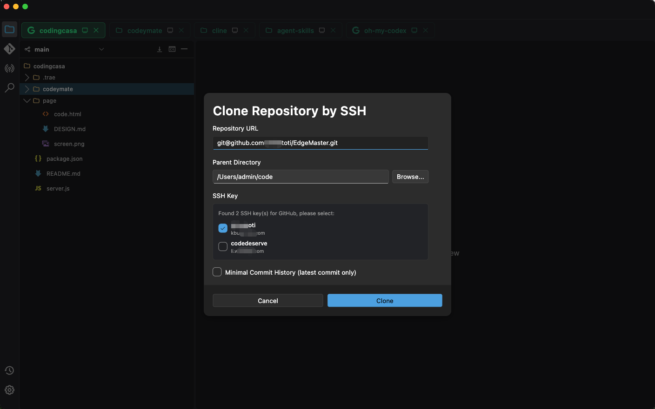
Task: Enable Minimal Commit History checkbox
Action: tap(217, 272)
